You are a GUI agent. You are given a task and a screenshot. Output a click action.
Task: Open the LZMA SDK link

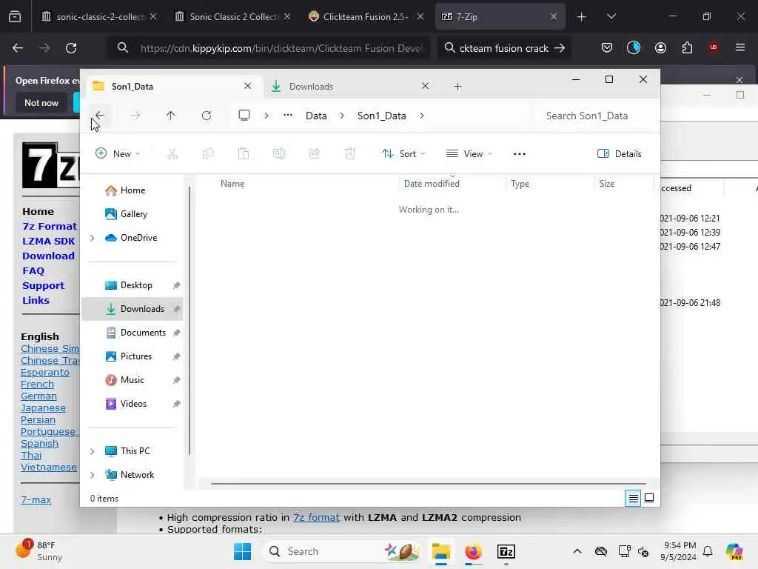(48, 242)
